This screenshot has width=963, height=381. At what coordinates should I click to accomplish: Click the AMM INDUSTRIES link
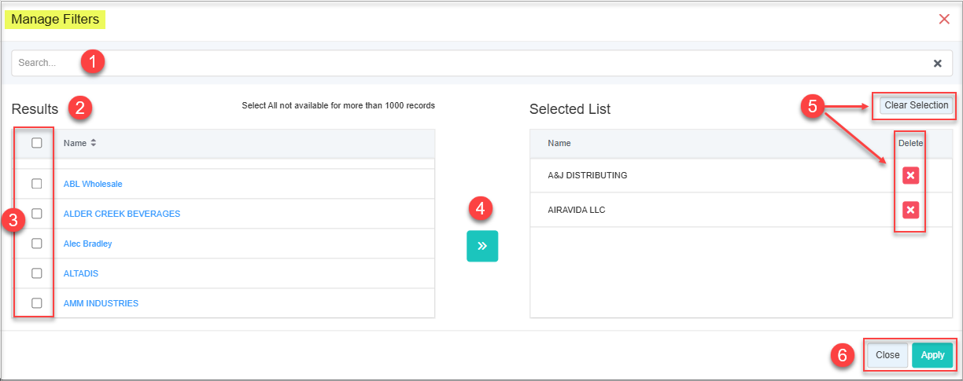[x=101, y=303]
